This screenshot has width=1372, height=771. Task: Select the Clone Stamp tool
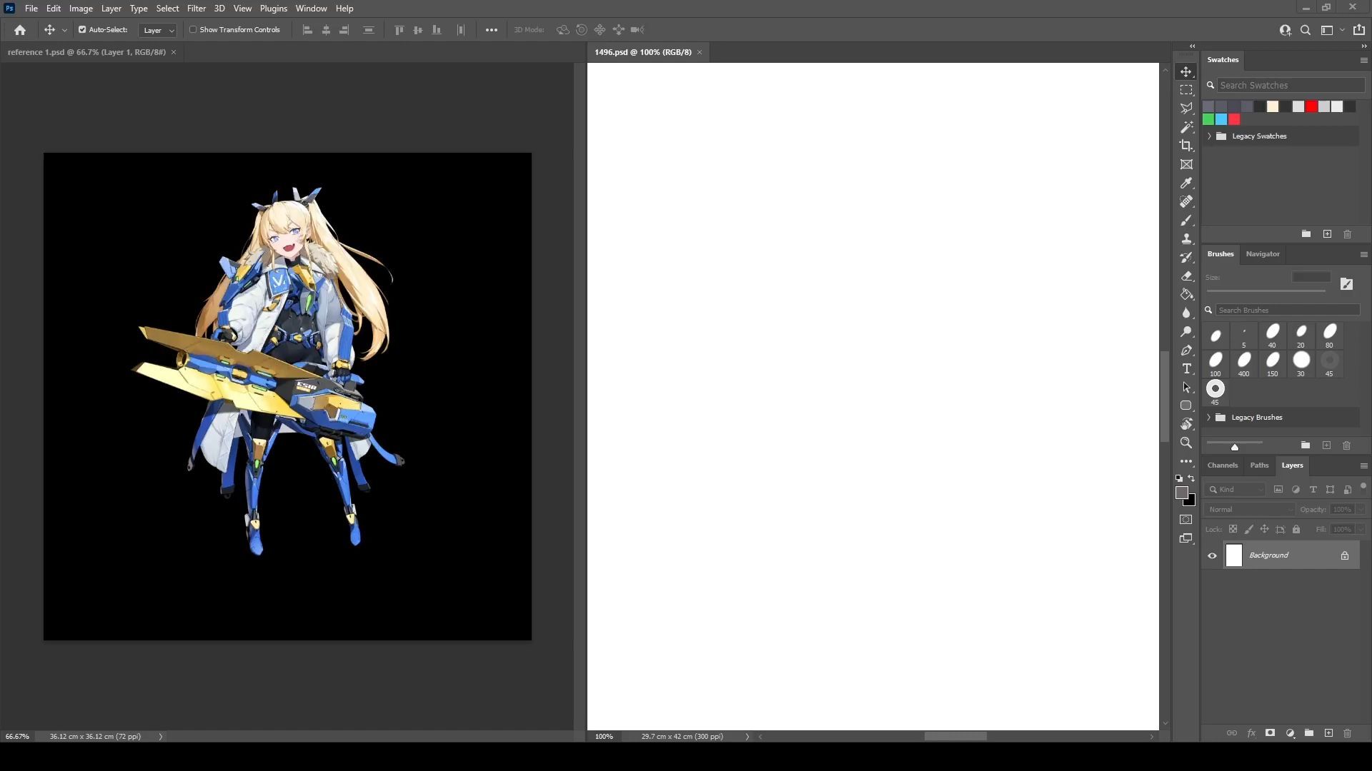[1186, 239]
